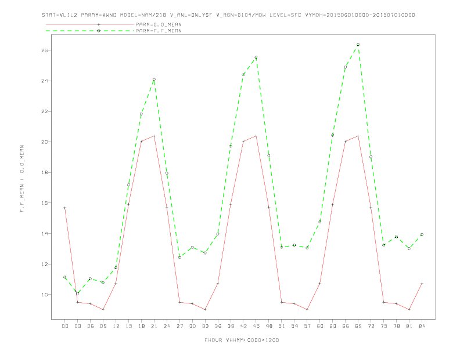Screen dimensions: 460x355
Task: Click the x-axis forecast hour label 48
Action: coord(269,326)
